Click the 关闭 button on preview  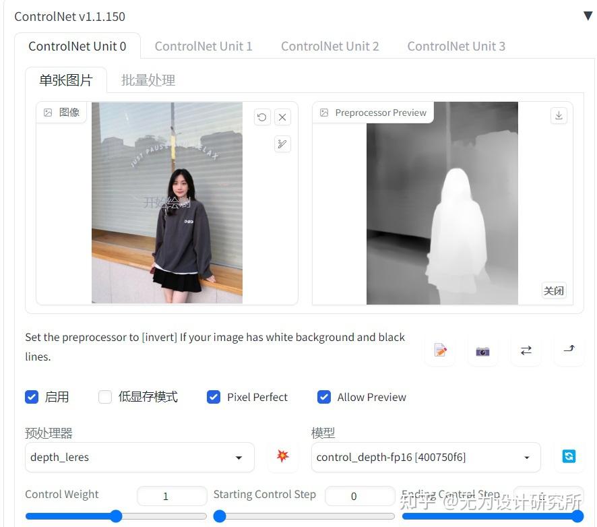[554, 290]
